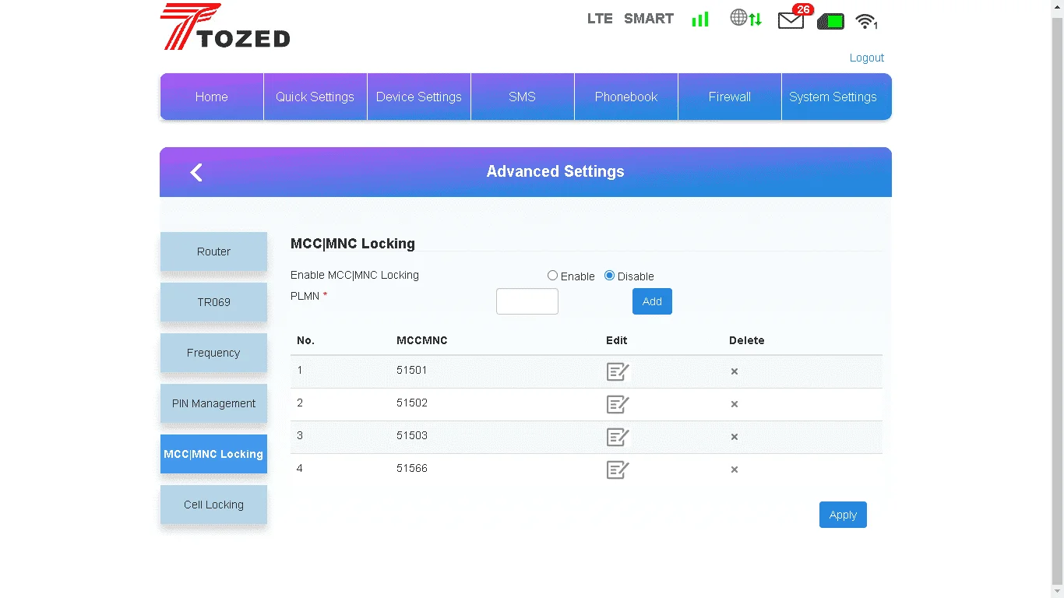Open the Cell Locking sidebar section
The width and height of the screenshot is (1064, 598).
click(x=213, y=505)
